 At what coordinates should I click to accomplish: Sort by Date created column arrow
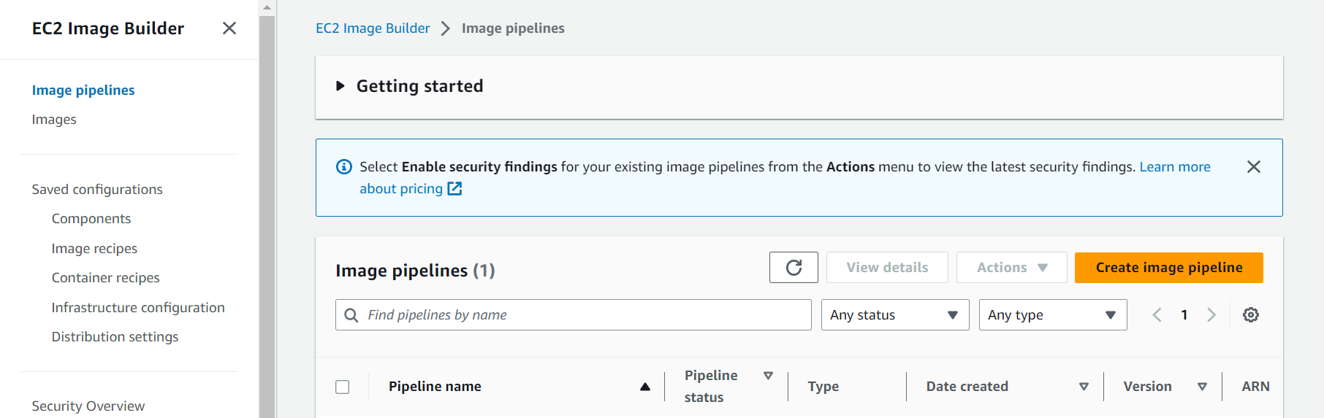[x=1084, y=387]
